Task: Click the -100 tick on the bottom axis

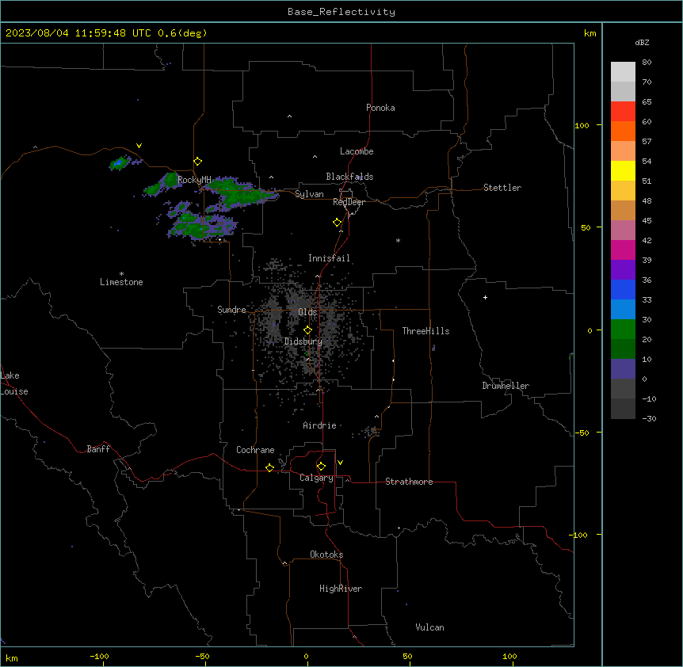Action: 100,656
